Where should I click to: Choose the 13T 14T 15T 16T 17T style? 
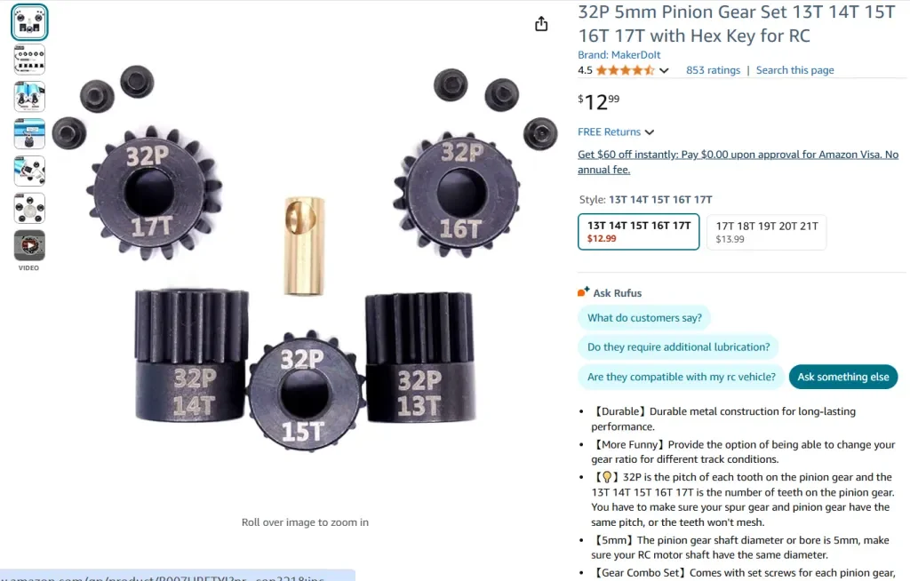(x=638, y=232)
